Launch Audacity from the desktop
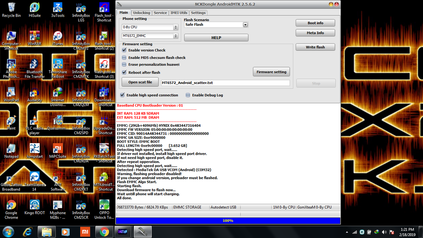The width and height of the screenshot is (423, 238). point(34,95)
